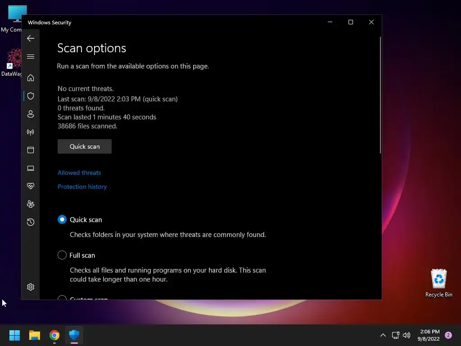This screenshot has width=461, height=346.
Task: Click the '38686 files scanned.' text
Action: (x=87, y=126)
